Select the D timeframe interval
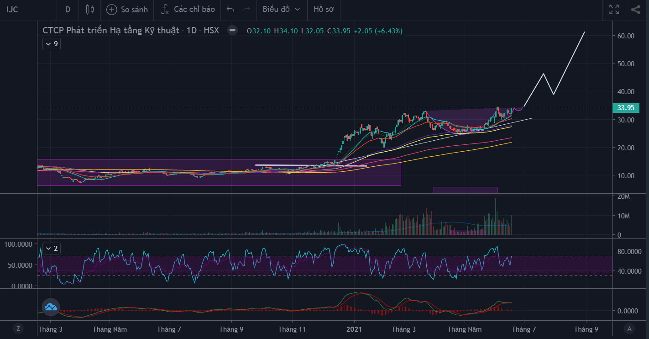The width and height of the screenshot is (649, 339). (68, 9)
